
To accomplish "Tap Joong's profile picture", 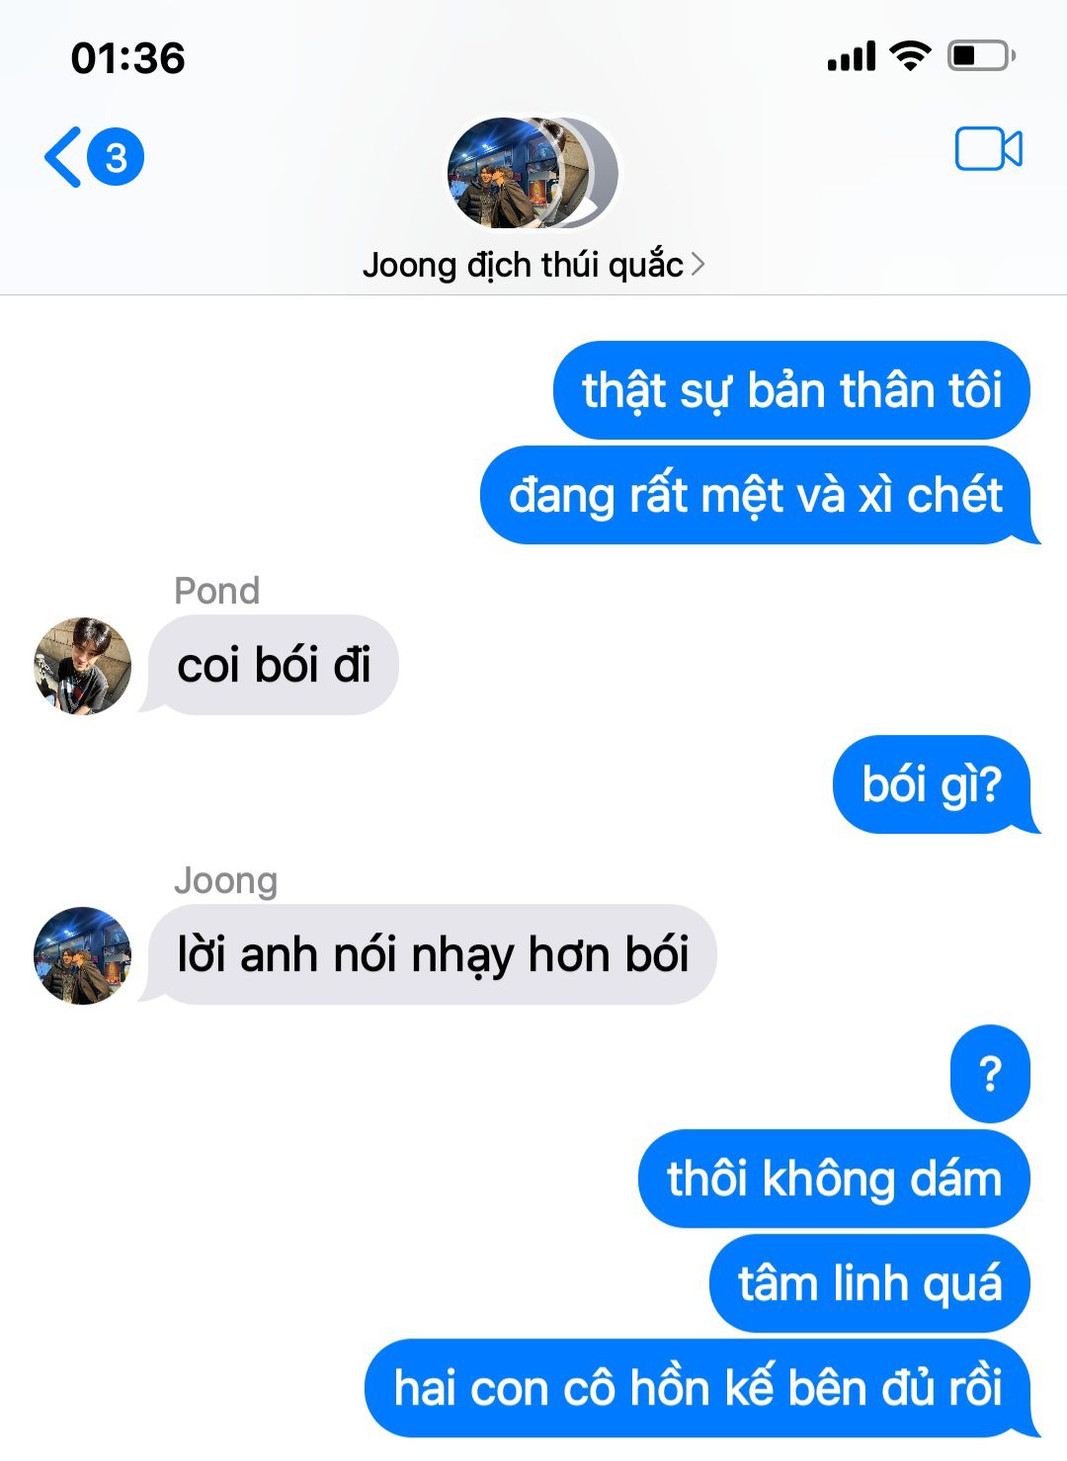I will coord(82,955).
